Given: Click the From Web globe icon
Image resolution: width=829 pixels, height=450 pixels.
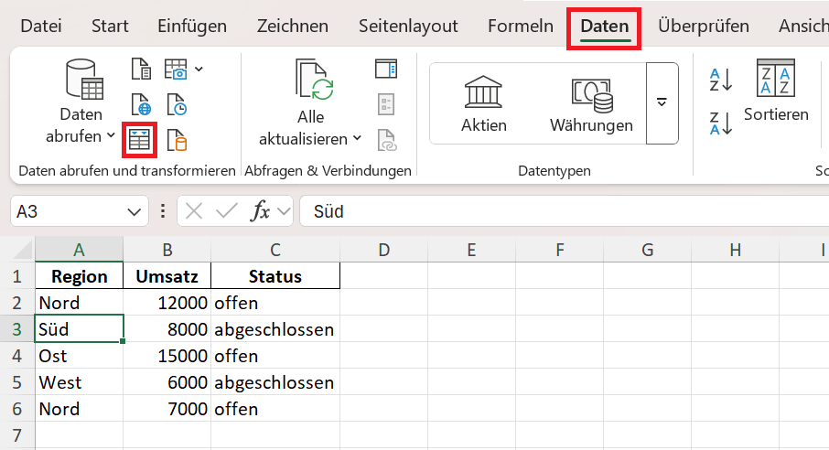Looking at the screenshot, I should [140, 104].
